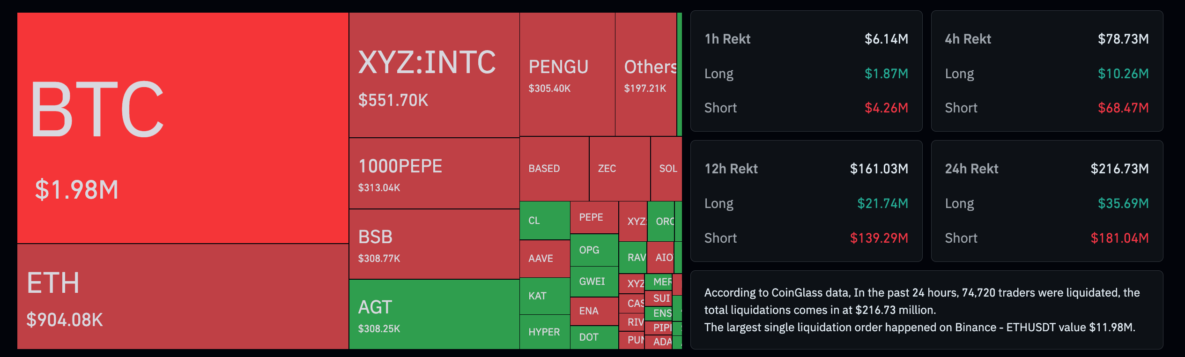Open the PENGU heatmap tile

point(567,74)
